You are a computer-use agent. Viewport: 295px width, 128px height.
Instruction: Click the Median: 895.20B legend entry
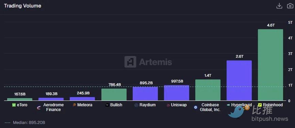pyautogui.click(x=24, y=123)
